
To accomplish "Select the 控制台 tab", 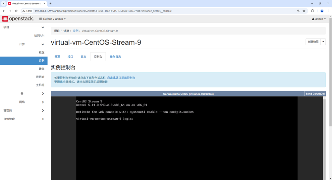I will (98, 57).
